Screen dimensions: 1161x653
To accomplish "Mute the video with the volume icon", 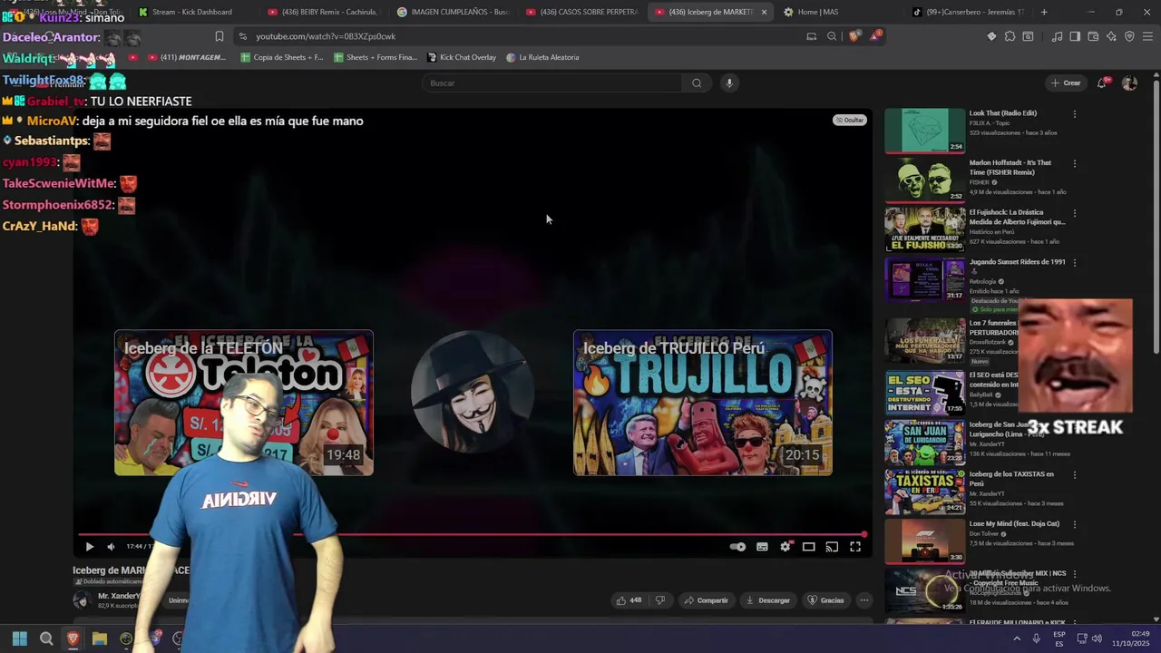I will (x=111, y=547).
